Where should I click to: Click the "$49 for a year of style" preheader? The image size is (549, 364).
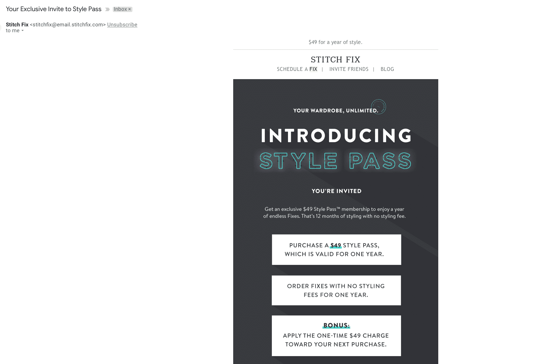coord(335,42)
